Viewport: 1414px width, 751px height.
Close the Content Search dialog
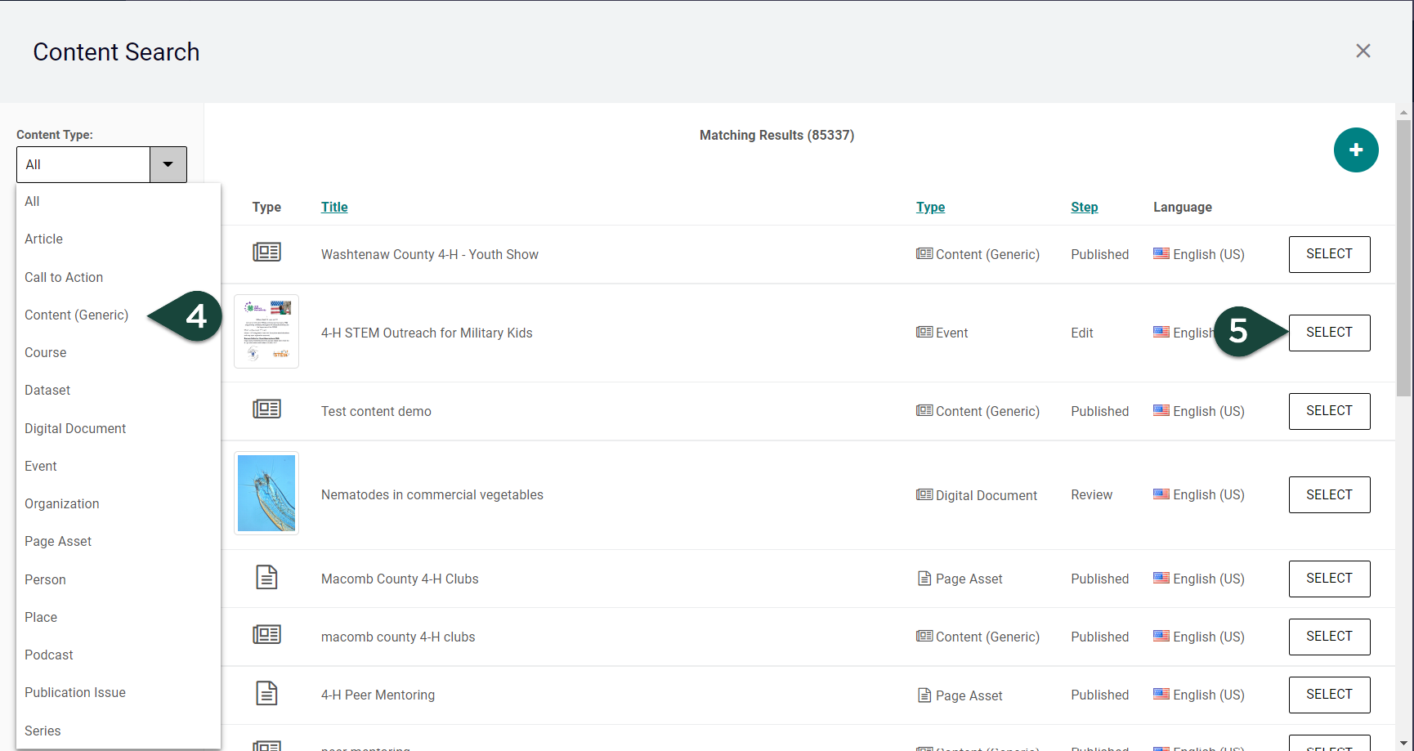click(x=1363, y=51)
